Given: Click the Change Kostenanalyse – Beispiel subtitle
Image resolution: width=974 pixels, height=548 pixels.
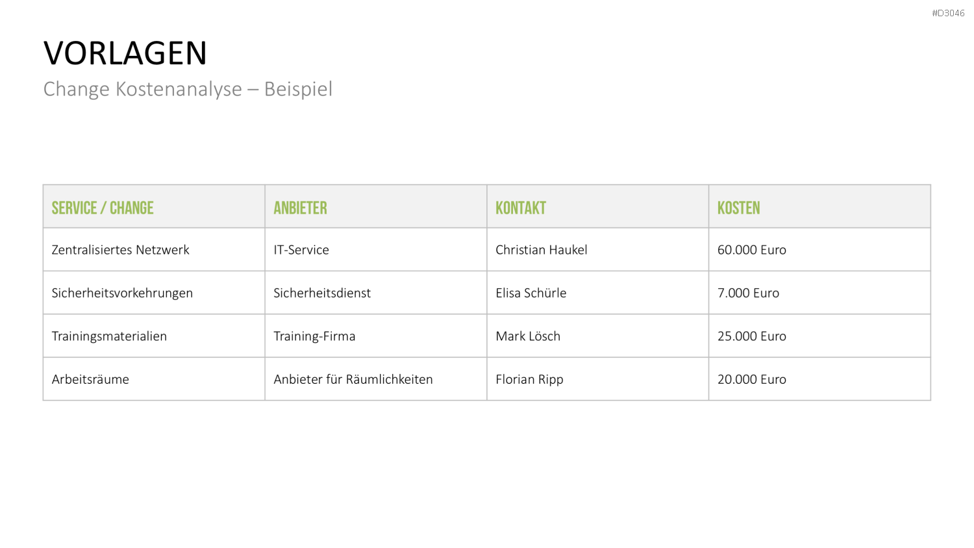Looking at the screenshot, I should [x=188, y=89].
